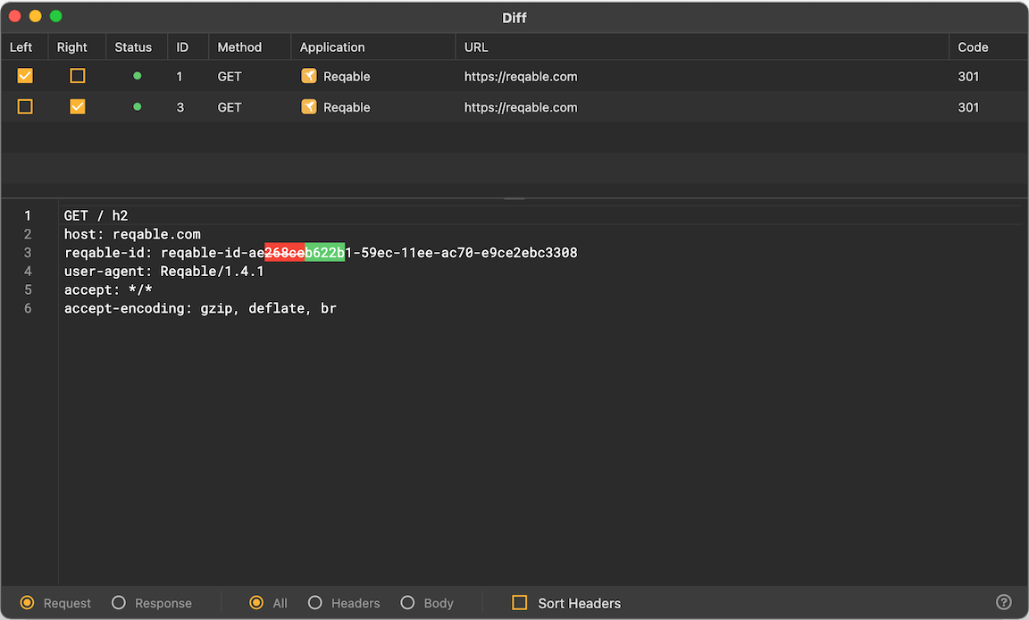Click the 301 code in row ID 1
The image size is (1029, 620).
968,76
